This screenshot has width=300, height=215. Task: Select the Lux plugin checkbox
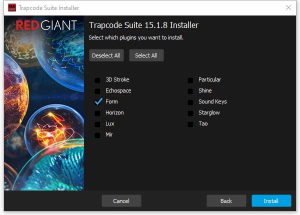pos(97,124)
